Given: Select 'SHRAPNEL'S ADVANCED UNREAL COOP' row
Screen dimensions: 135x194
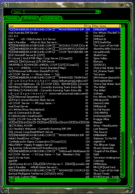Looking at the screenshot, I should pos(65,65).
